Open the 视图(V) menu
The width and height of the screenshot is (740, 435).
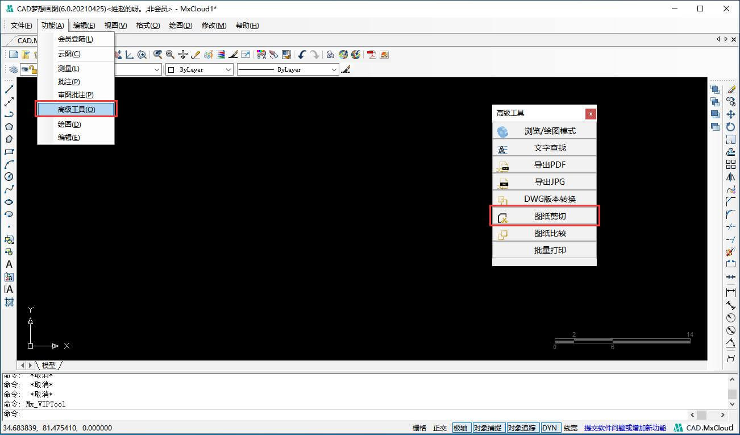pos(116,26)
